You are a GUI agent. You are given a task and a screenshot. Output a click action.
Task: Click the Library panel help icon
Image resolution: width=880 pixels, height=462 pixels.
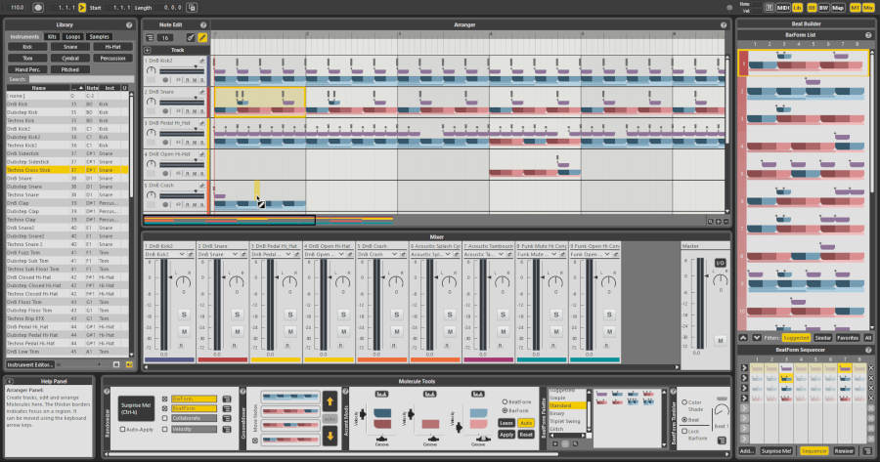(129, 25)
